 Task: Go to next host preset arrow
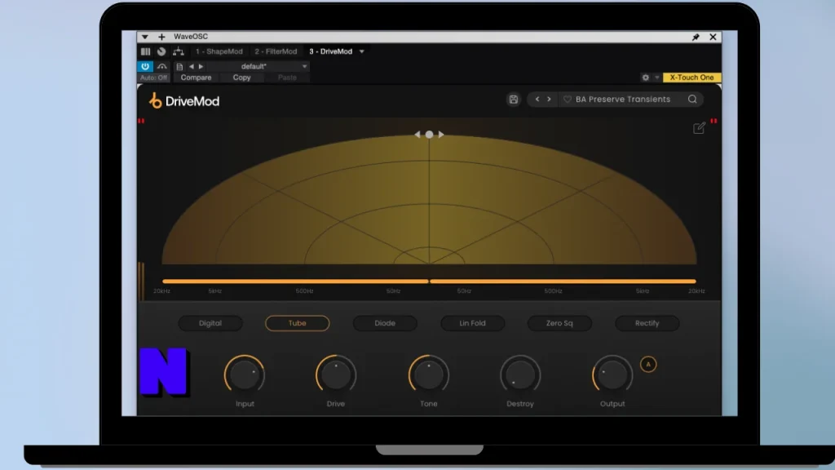pos(201,67)
